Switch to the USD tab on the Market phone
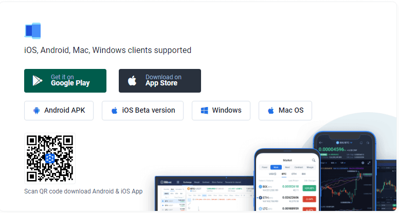 point(273,174)
